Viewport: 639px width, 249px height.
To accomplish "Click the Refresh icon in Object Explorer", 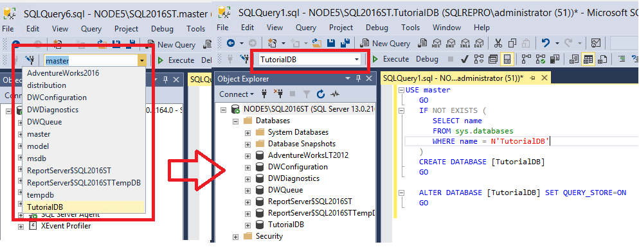I will click(321, 94).
